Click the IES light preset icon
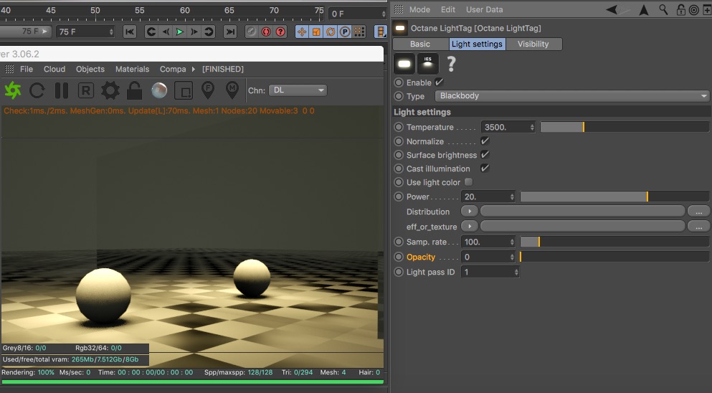Image resolution: width=712 pixels, height=393 pixels. [428, 64]
